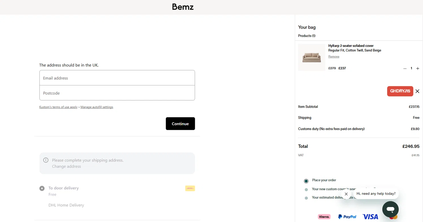Increase sofabed cover quantity with plus
The image size is (423, 222).
pos(418,68)
